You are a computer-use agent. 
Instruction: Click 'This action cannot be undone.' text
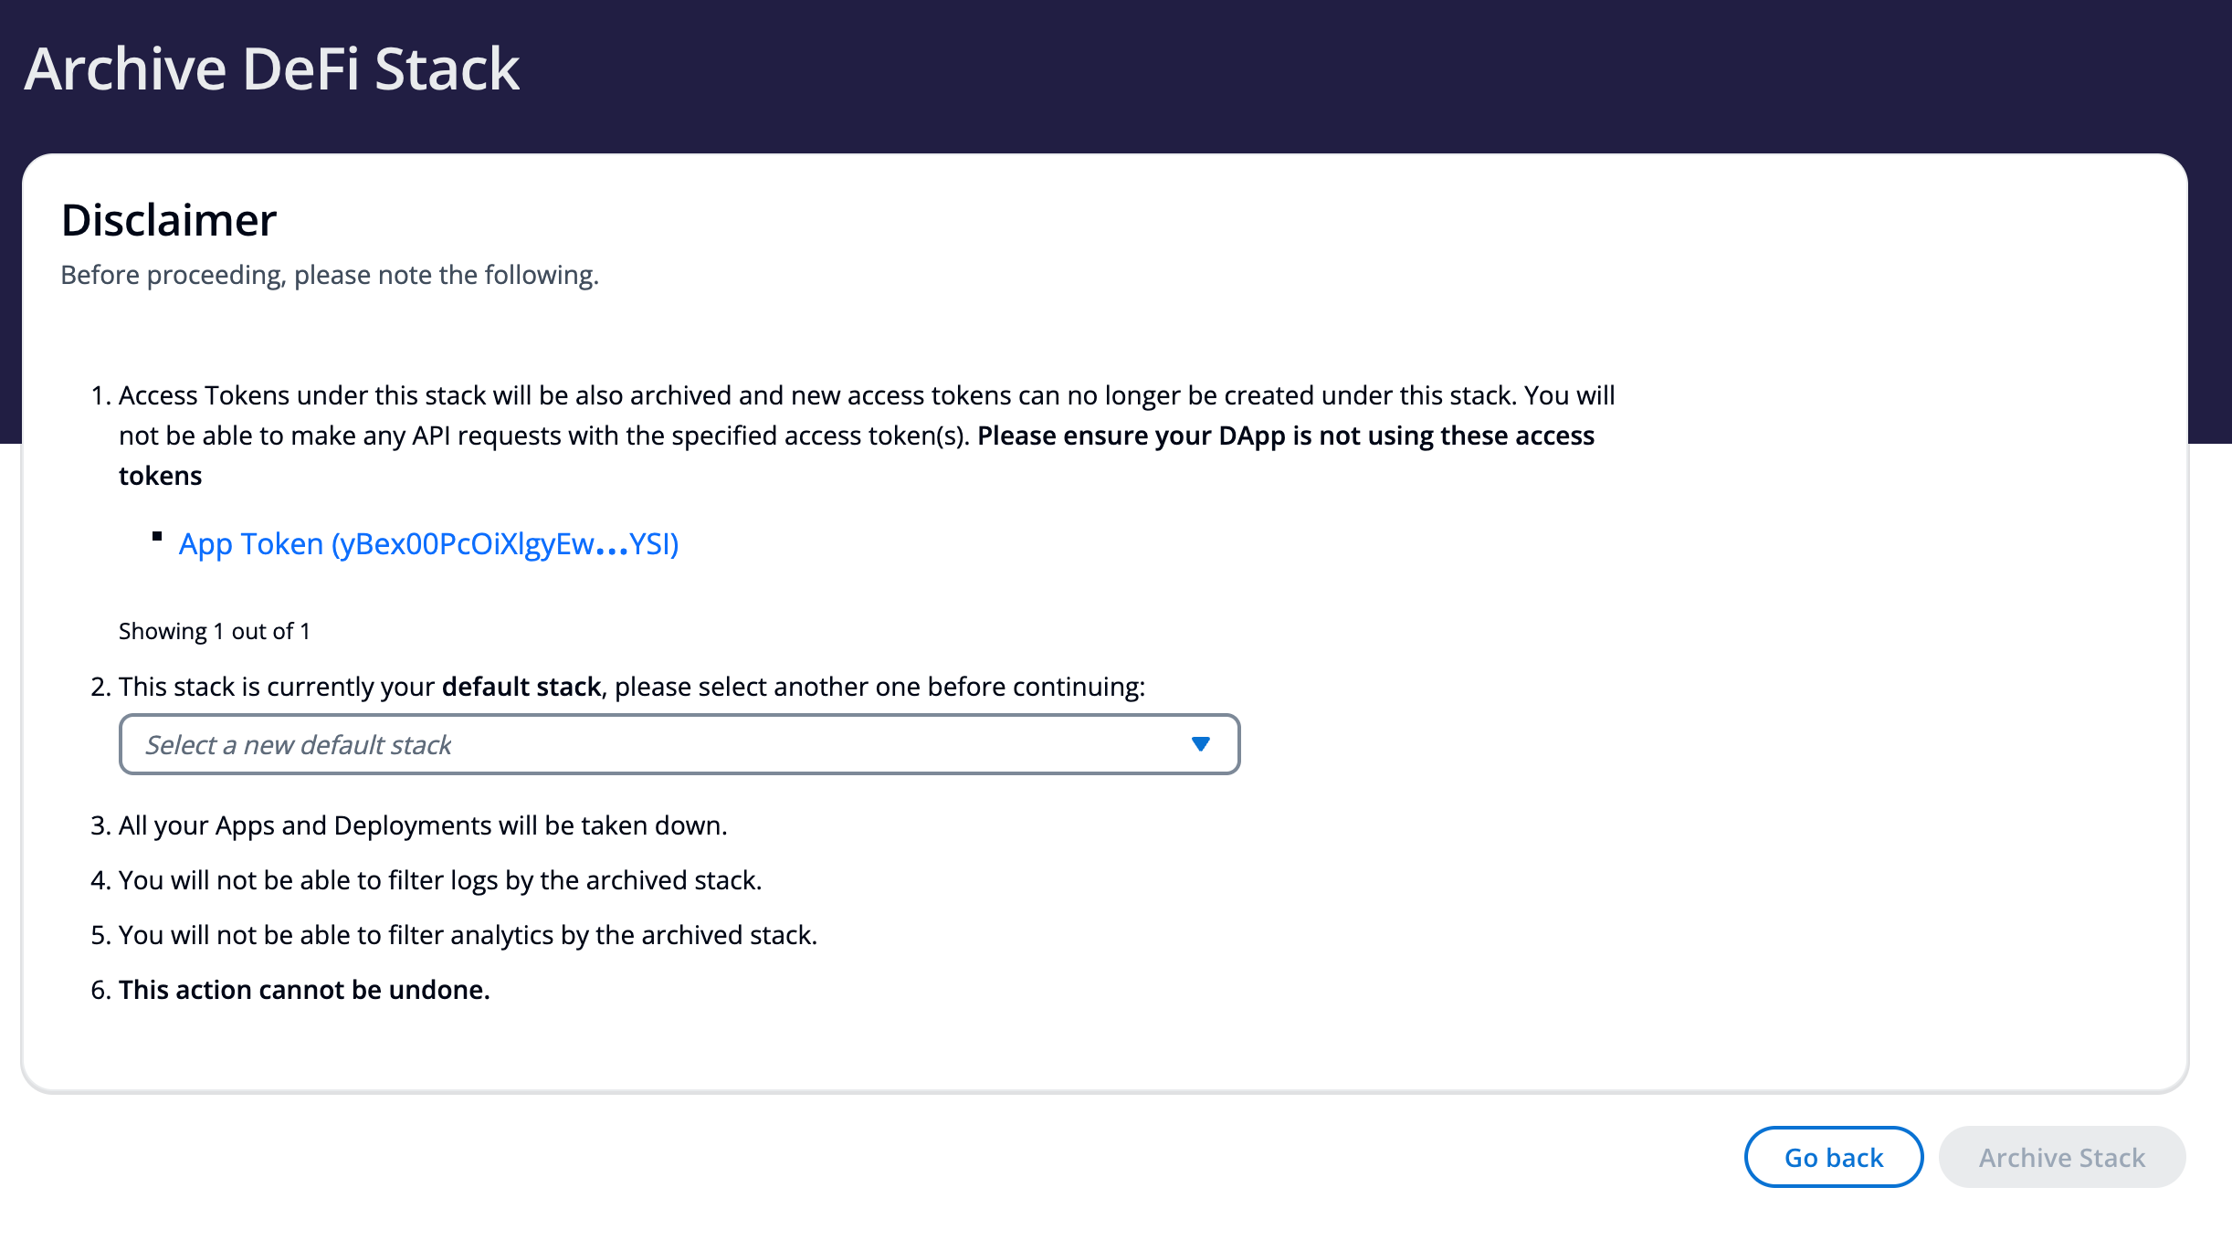click(x=304, y=990)
